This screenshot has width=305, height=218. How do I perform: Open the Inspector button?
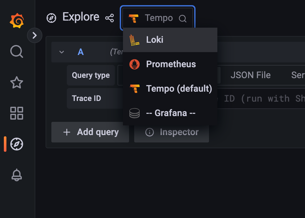pos(171,132)
